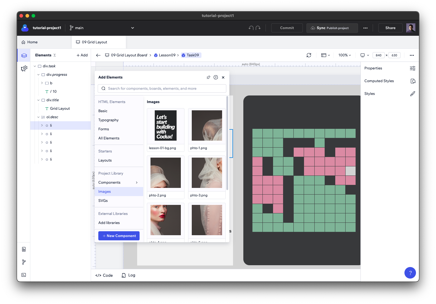
Task: Click the board height field 630
Action: click(x=394, y=55)
